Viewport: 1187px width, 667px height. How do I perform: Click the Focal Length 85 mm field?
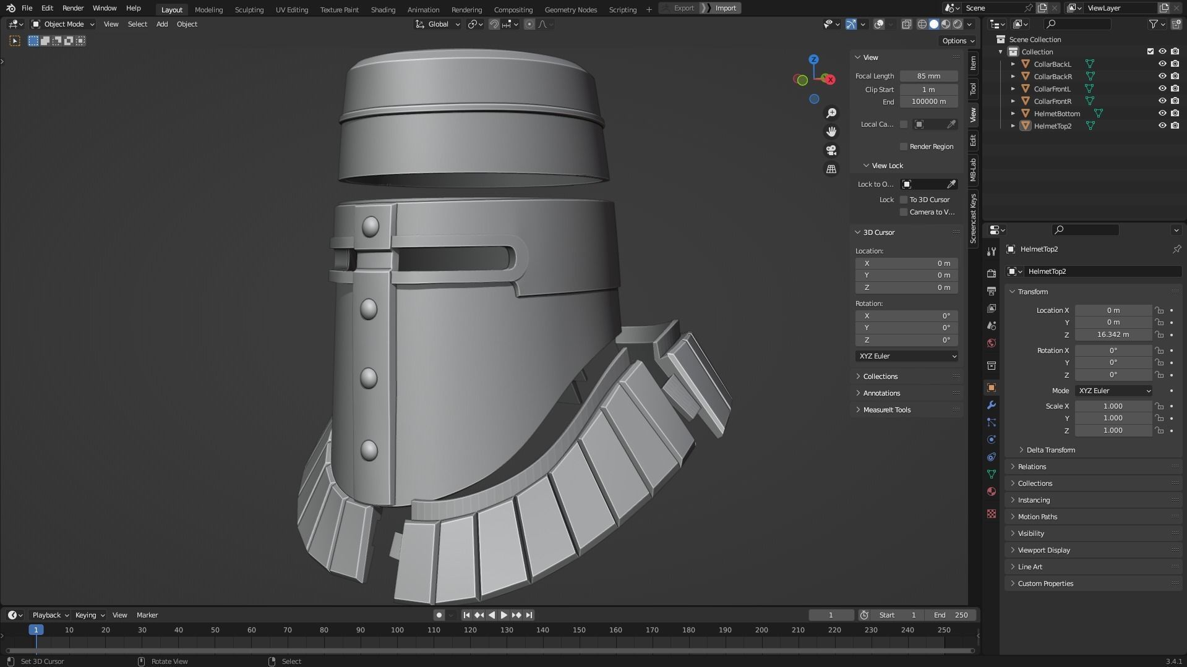pyautogui.click(x=928, y=76)
